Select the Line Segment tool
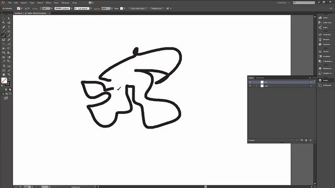This screenshot has height=188, width=335. (x=4, y=31)
